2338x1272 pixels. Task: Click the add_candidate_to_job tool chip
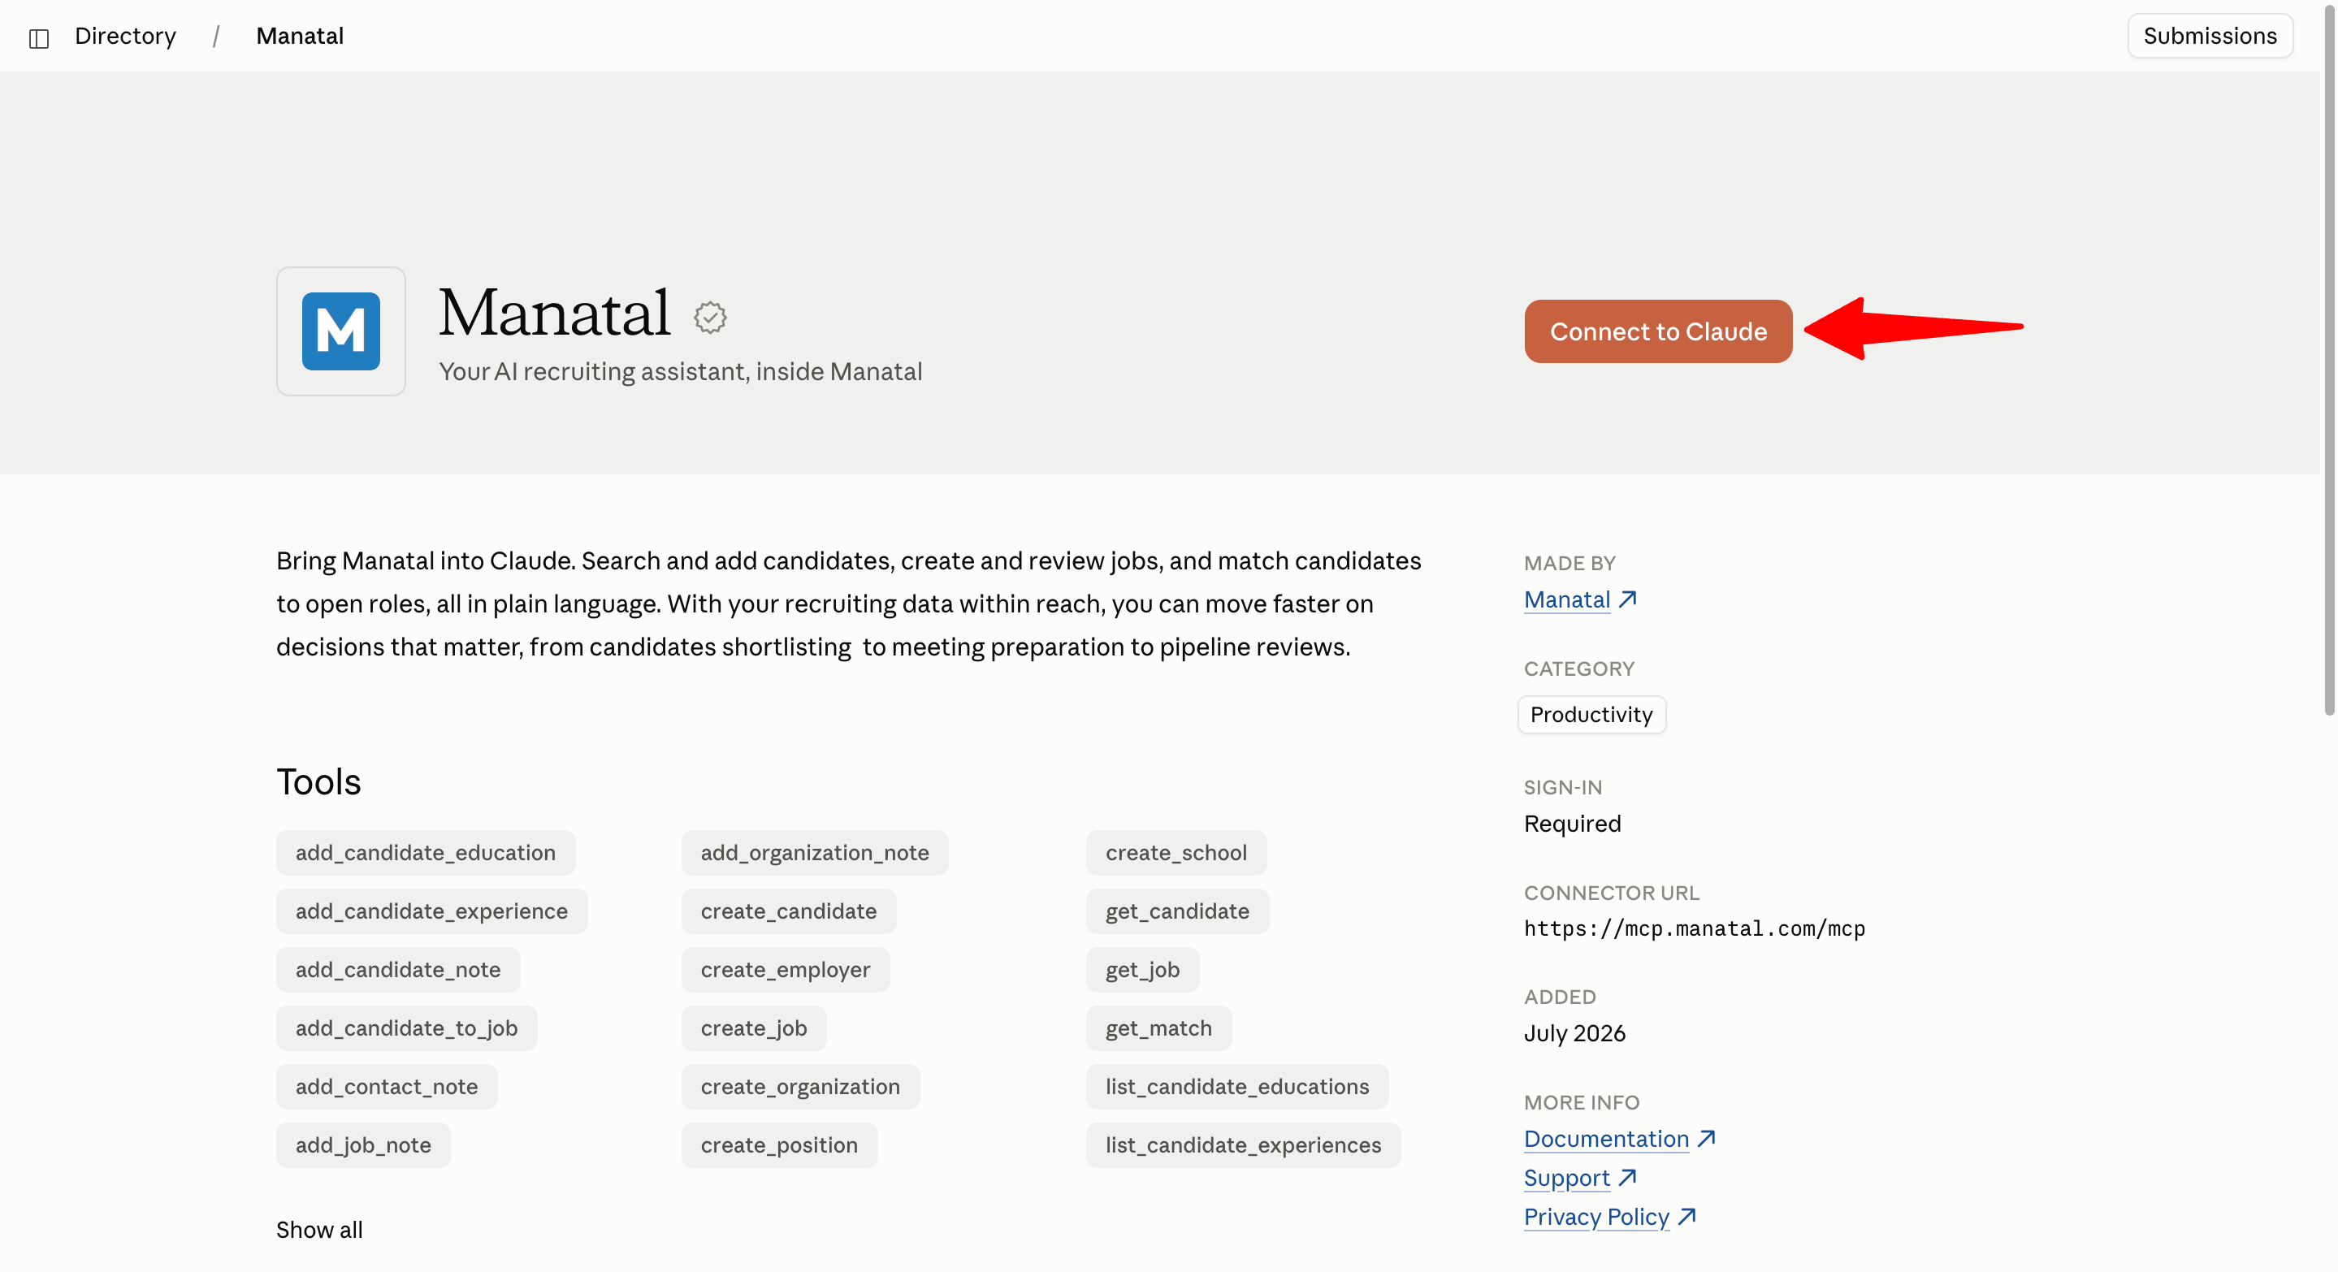pyautogui.click(x=407, y=1028)
